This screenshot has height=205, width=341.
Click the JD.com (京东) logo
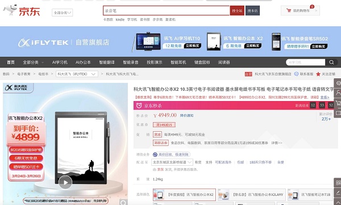point(22,10)
